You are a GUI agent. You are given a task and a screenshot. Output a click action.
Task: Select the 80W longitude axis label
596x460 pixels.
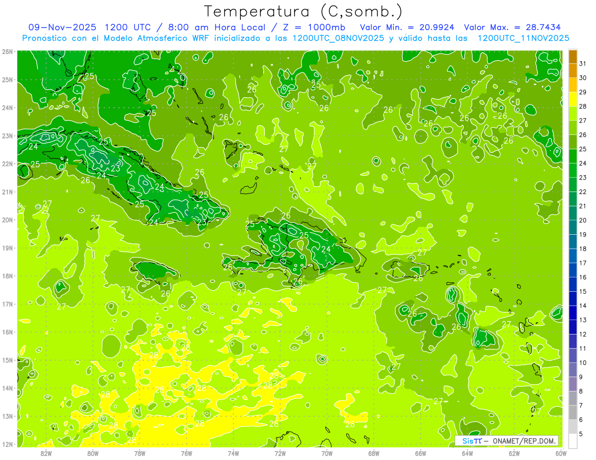[93, 454]
